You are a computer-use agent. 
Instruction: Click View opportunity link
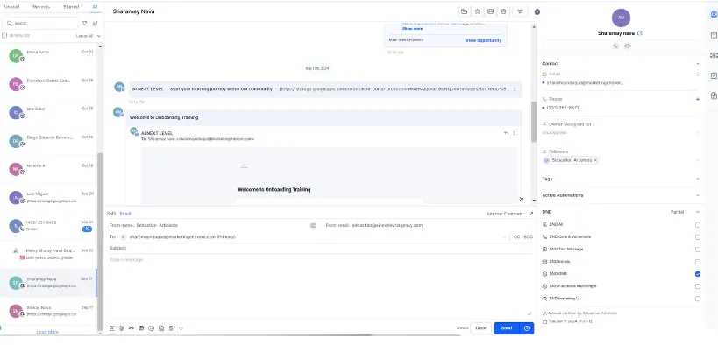[x=484, y=40]
